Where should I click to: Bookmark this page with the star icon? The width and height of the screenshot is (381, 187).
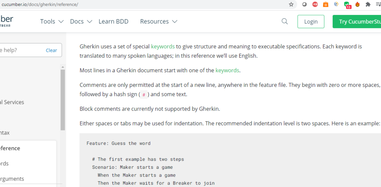point(291,4)
